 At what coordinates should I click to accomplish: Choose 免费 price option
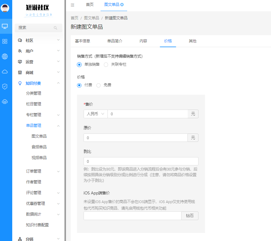(98, 85)
